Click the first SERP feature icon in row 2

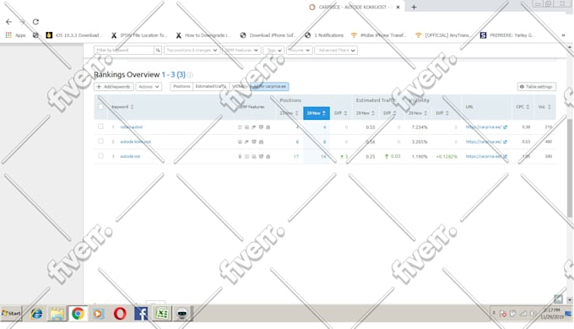pos(240,142)
